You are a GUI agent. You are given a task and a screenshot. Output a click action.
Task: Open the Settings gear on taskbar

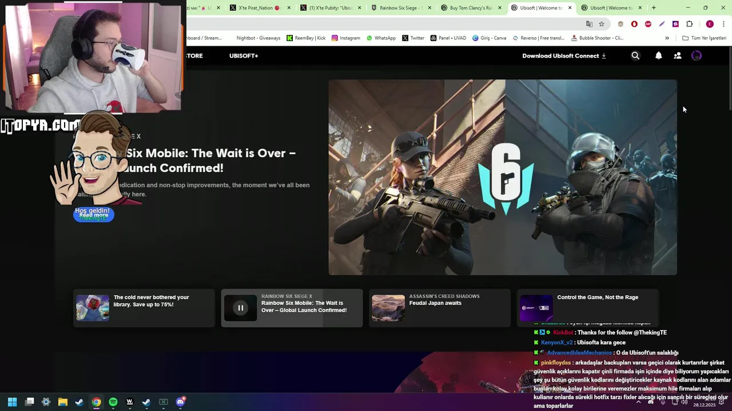click(46, 402)
